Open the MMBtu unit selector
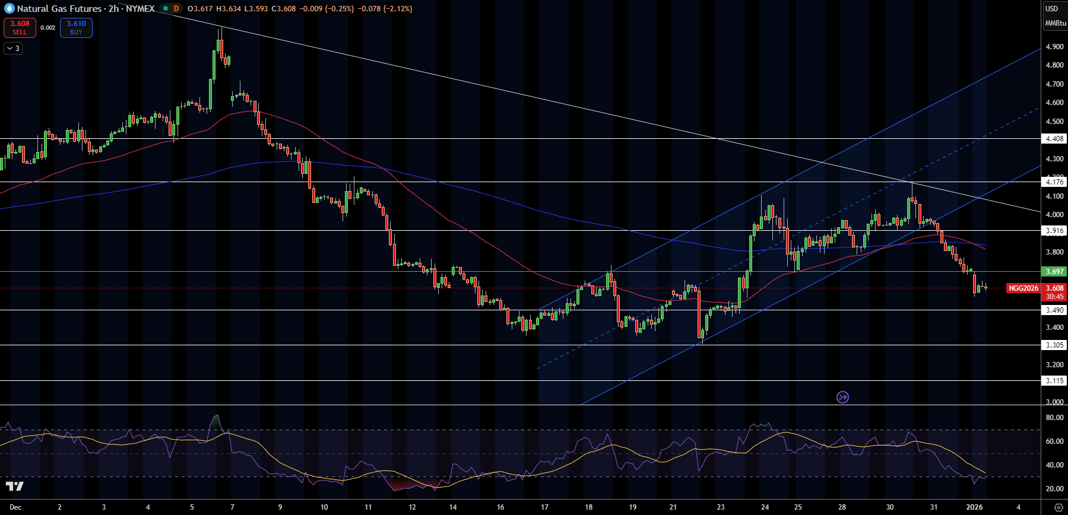Viewport: 1068px width, 515px height. [x=1056, y=23]
